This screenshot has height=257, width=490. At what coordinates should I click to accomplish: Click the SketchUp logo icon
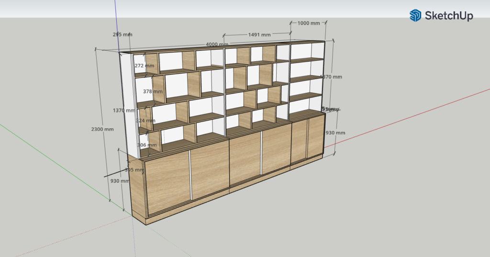415,16
